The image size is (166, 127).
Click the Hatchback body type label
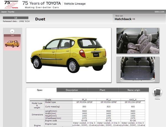[123, 19]
